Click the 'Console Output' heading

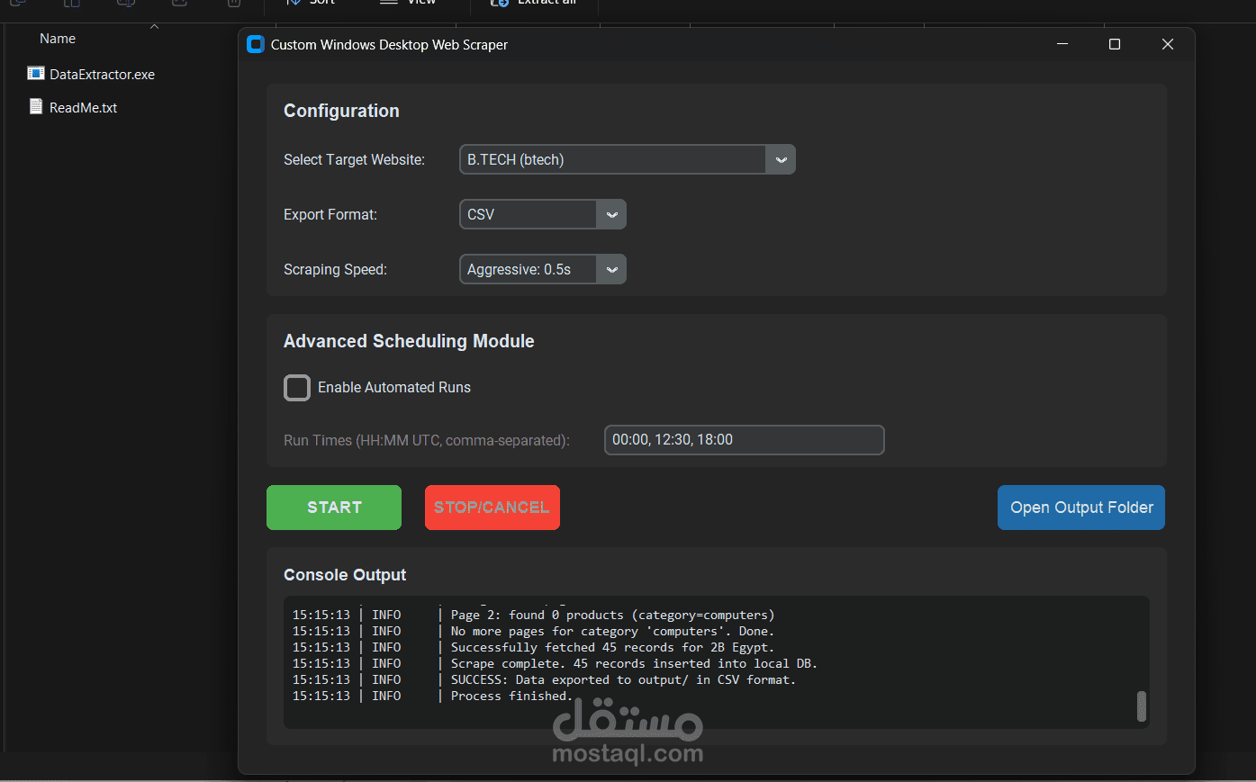point(345,575)
